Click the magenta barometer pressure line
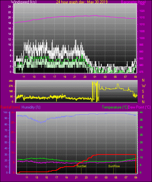 pos(75,16)
